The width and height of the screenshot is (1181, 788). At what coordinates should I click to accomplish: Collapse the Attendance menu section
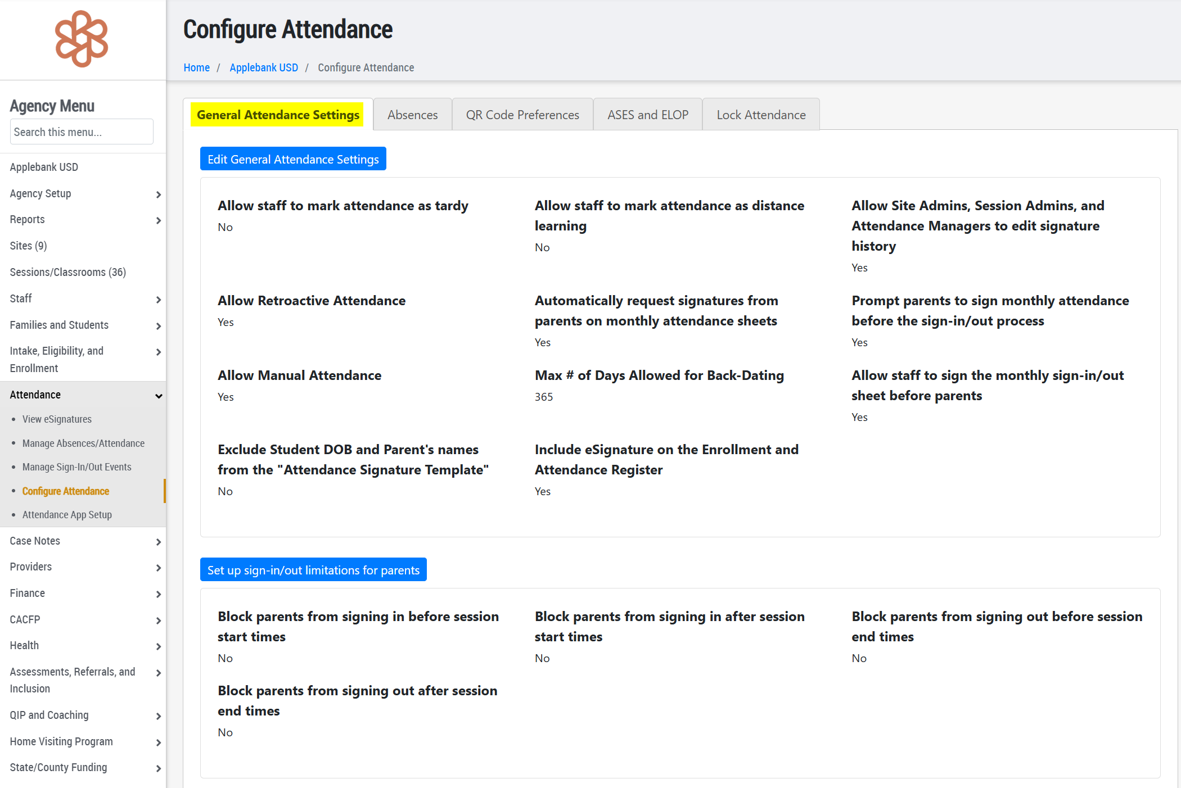coord(159,396)
